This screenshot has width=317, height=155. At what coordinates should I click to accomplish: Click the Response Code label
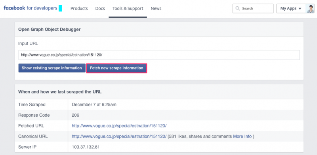tap(34, 115)
